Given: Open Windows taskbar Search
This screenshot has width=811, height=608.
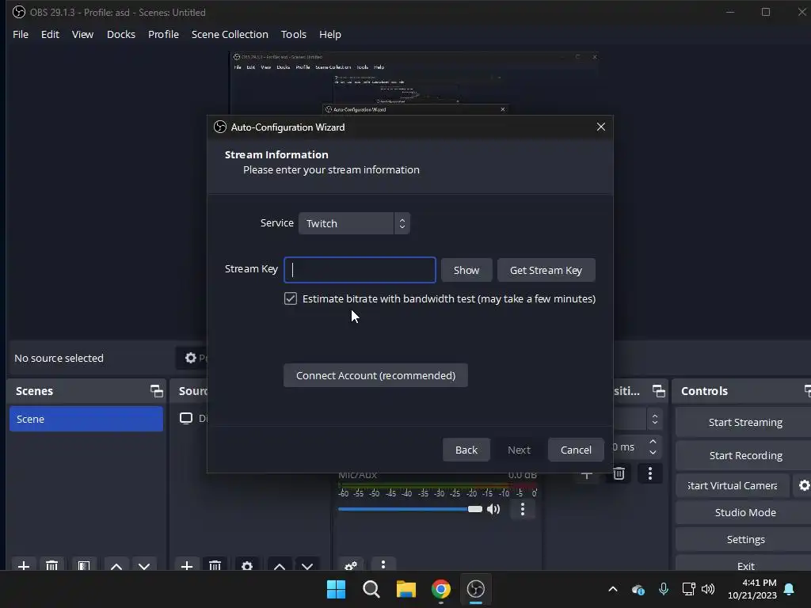Looking at the screenshot, I should (371, 589).
